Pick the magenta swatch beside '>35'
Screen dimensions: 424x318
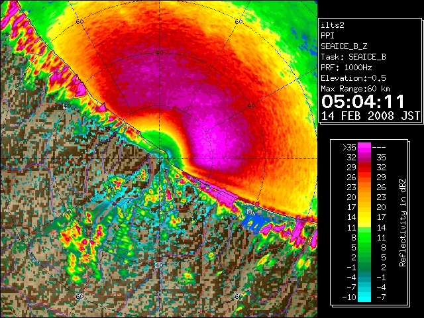point(364,147)
